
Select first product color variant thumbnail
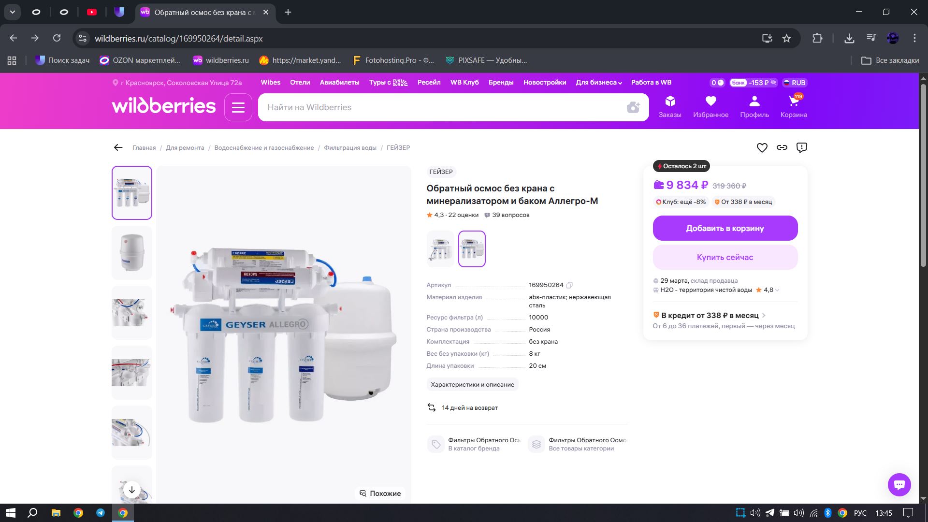pos(440,249)
